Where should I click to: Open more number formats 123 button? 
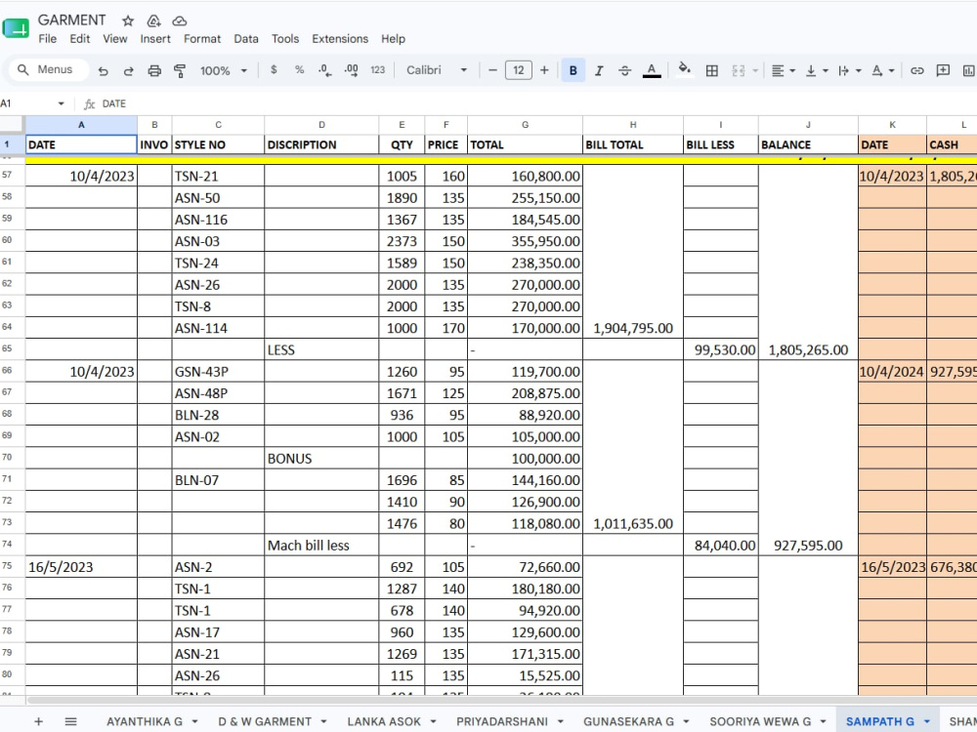coord(377,70)
